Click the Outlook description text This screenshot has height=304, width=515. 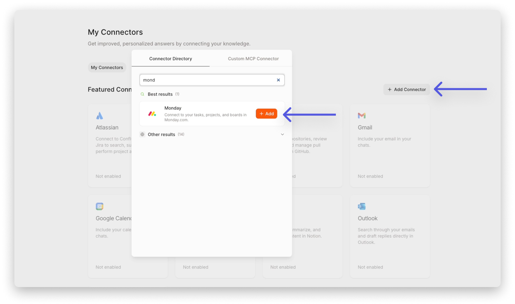pos(386,236)
